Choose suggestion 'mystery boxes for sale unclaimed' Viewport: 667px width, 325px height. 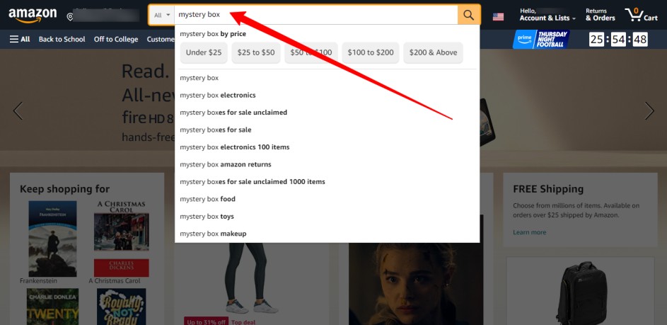point(327,113)
